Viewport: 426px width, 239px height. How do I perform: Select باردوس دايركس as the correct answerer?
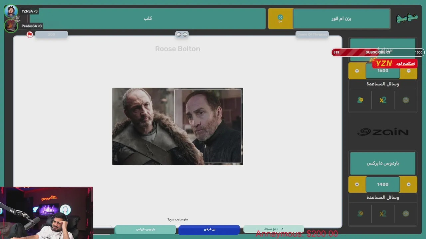(145, 229)
